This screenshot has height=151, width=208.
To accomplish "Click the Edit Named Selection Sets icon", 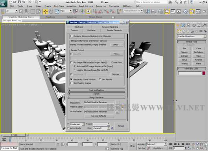I will coord(119,11).
